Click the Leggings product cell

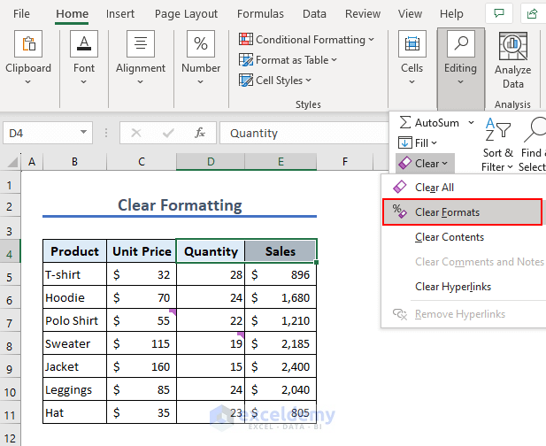click(74, 389)
